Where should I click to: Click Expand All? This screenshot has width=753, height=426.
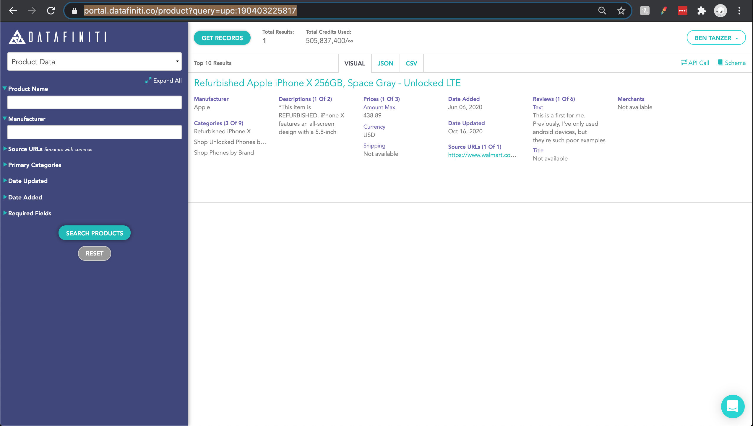pyautogui.click(x=163, y=81)
